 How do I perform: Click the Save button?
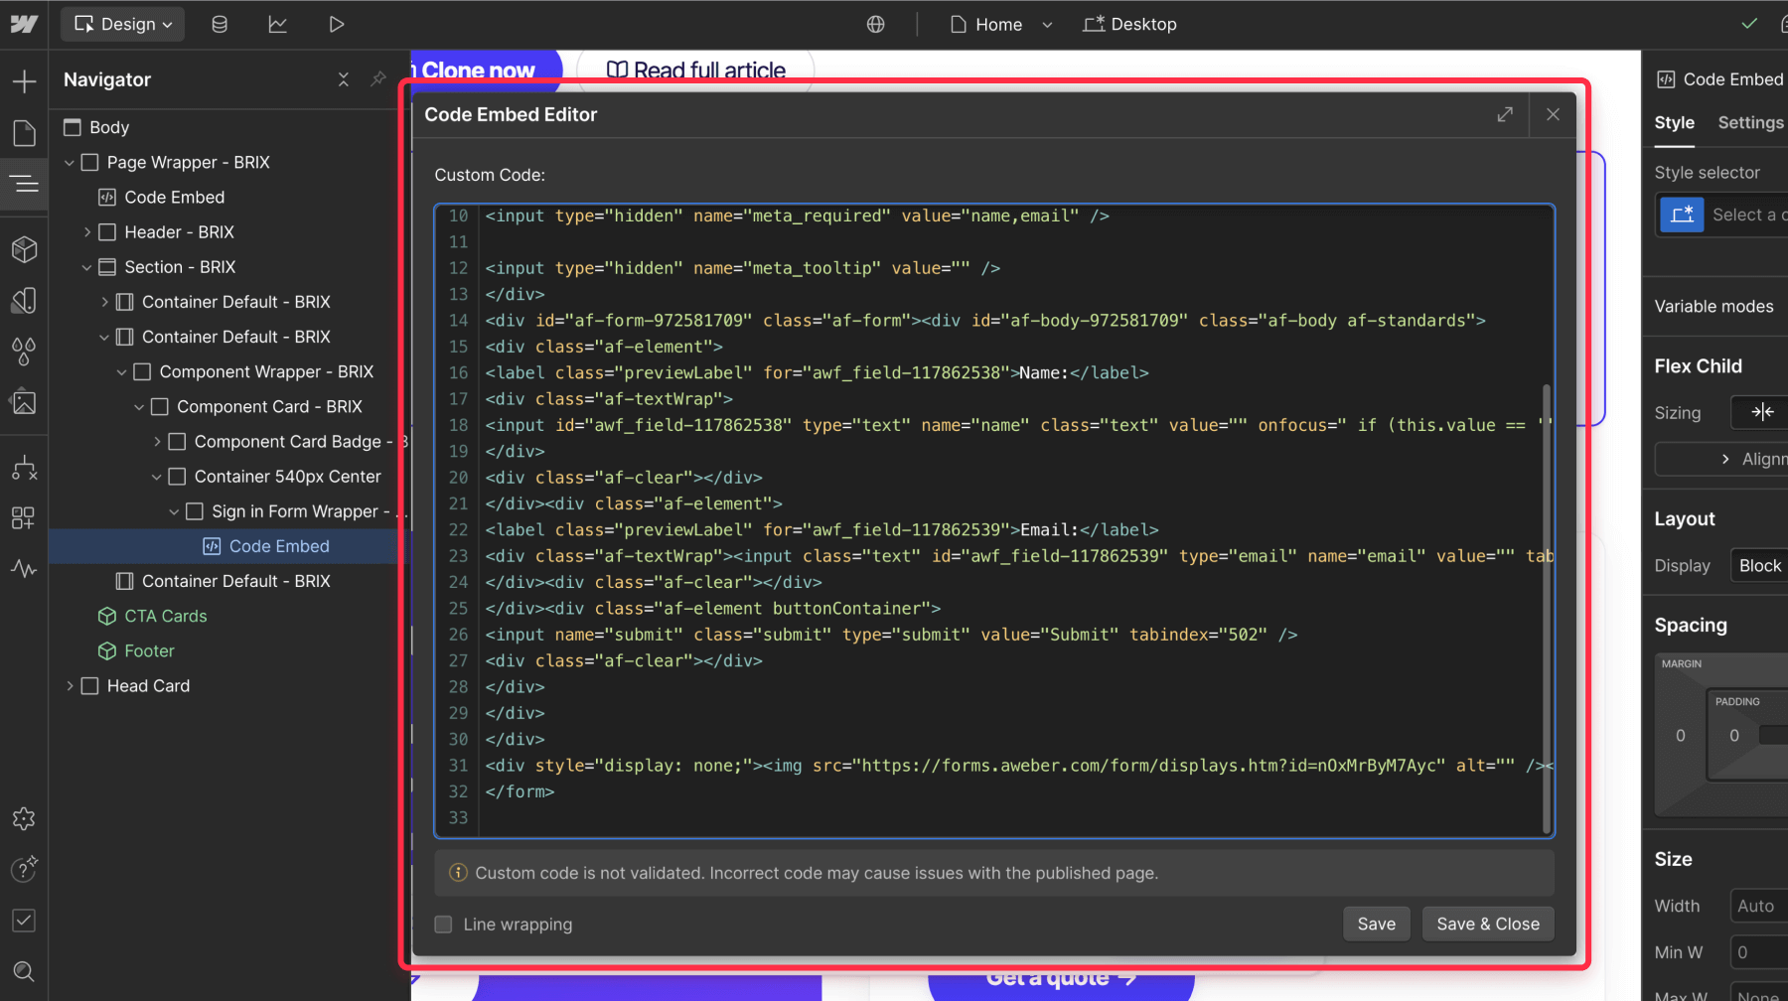pyautogui.click(x=1376, y=924)
